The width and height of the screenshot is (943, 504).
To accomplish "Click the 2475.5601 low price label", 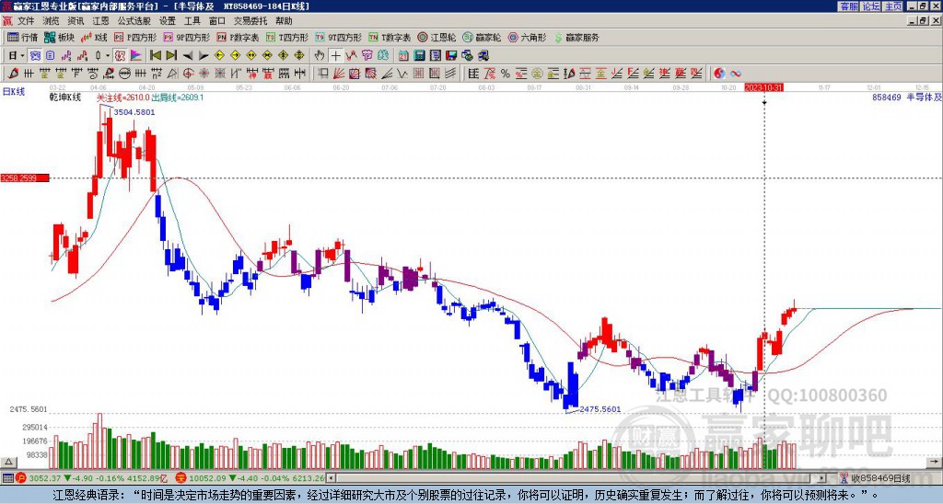I will click(x=600, y=409).
